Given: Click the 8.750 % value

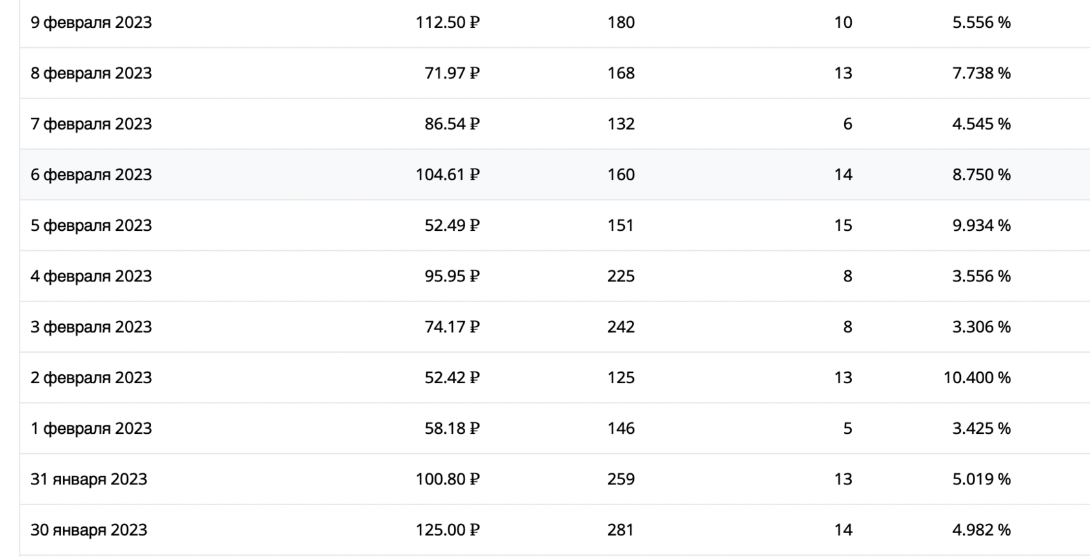Looking at the screenshot, I should click(x=981, y=174).
